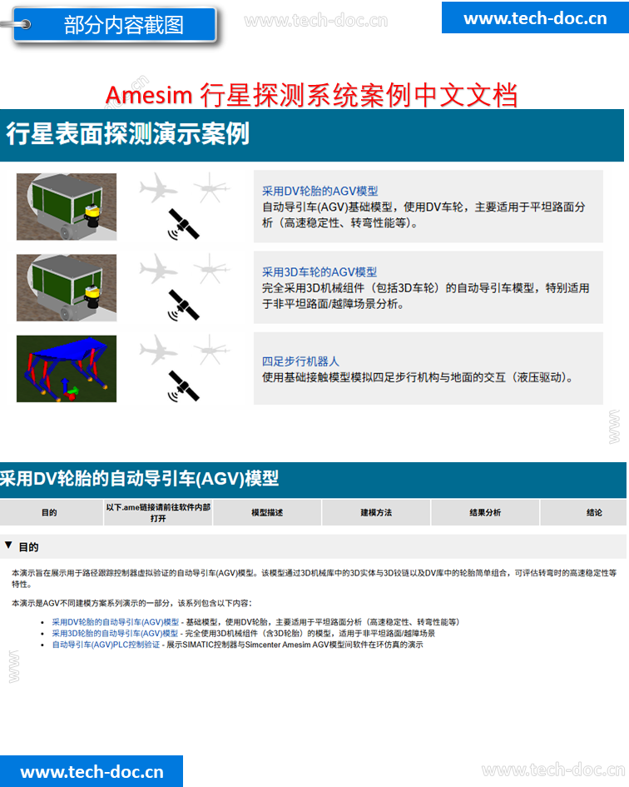Click the paragraph starting 本演示旨在展示
Screen dimensions: 629x787
coord(314,578)
